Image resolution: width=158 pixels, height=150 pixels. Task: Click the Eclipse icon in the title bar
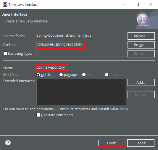point(5,4)
